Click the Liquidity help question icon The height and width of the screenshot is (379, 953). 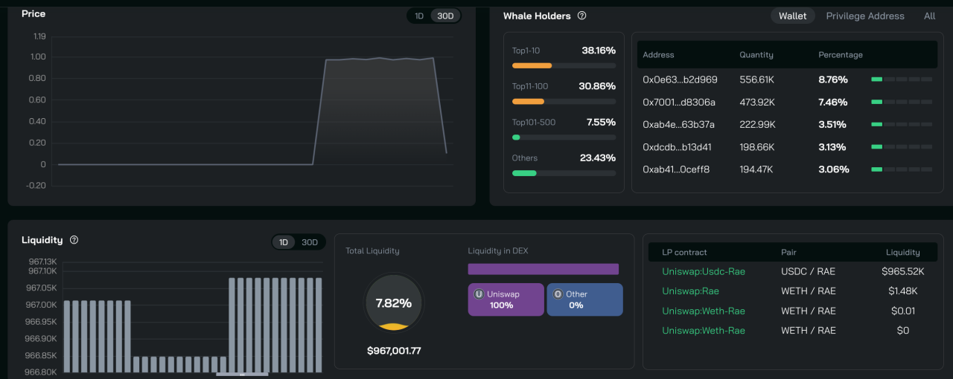point(74,240)
